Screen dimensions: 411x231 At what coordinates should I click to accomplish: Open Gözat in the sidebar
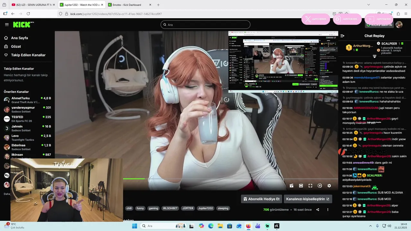(x=16, y=47)
